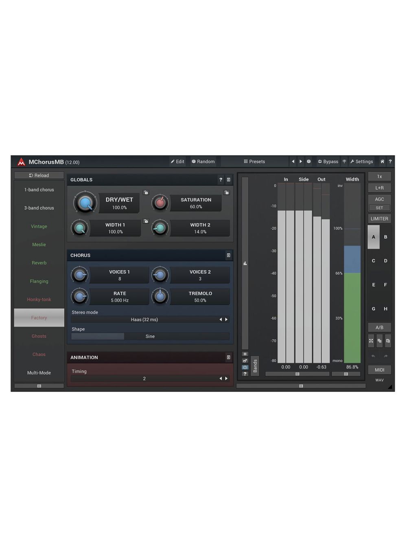Click the Shape Sine slider bar

pyautogui.click(x=150, y=336)
